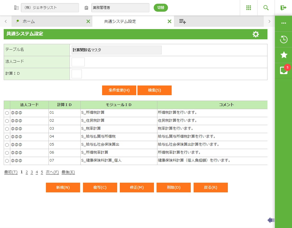Select the radio button for row 01

click(7, 113)
